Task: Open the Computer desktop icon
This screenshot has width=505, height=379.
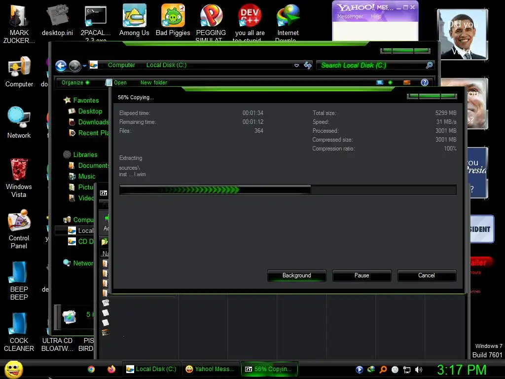Action: pos(19,72)
